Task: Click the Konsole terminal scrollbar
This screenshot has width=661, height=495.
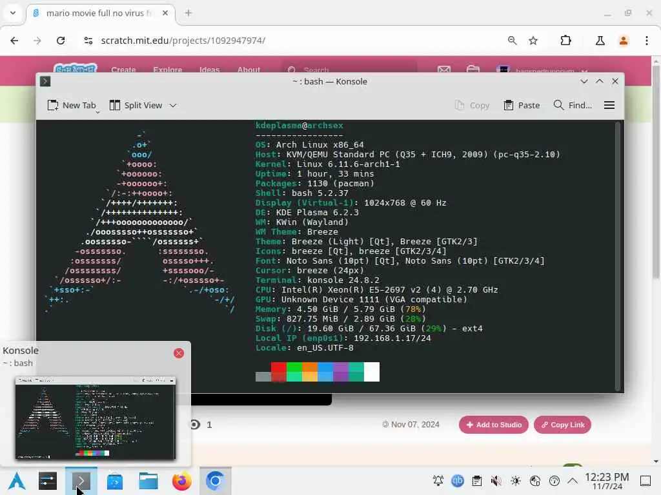Action: coord(618,256)
